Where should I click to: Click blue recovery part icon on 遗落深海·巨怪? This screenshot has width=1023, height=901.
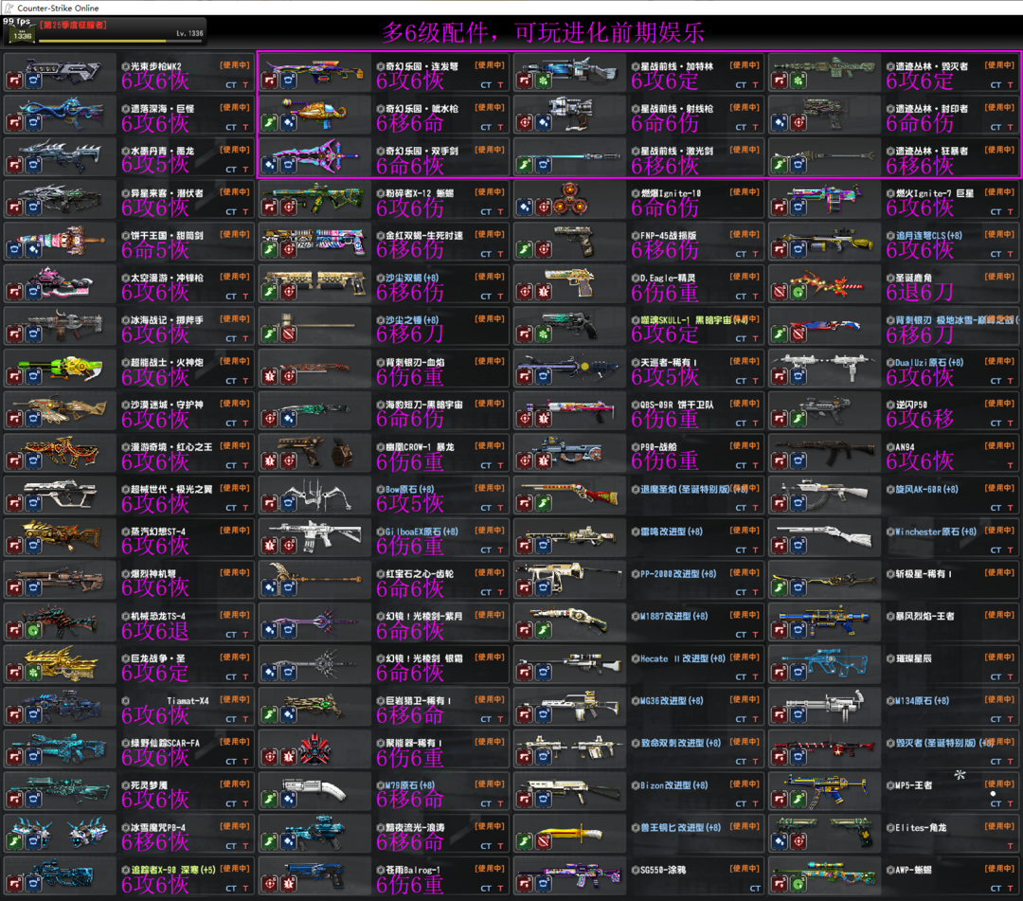pos(33,123)
